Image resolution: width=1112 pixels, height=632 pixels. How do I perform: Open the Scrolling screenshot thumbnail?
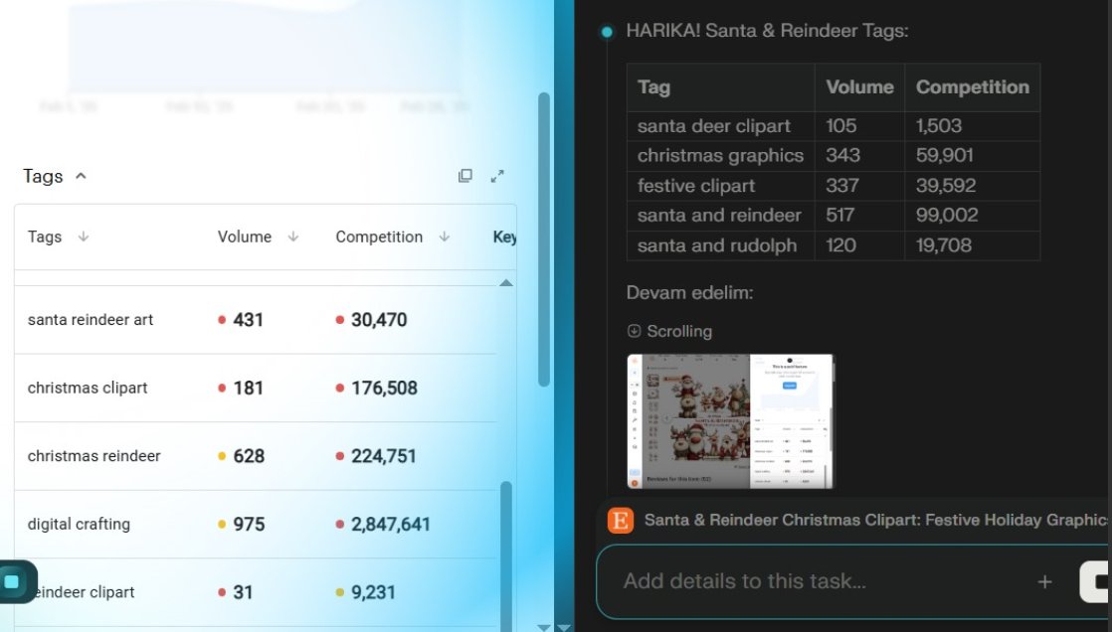(x=730, y=421)
